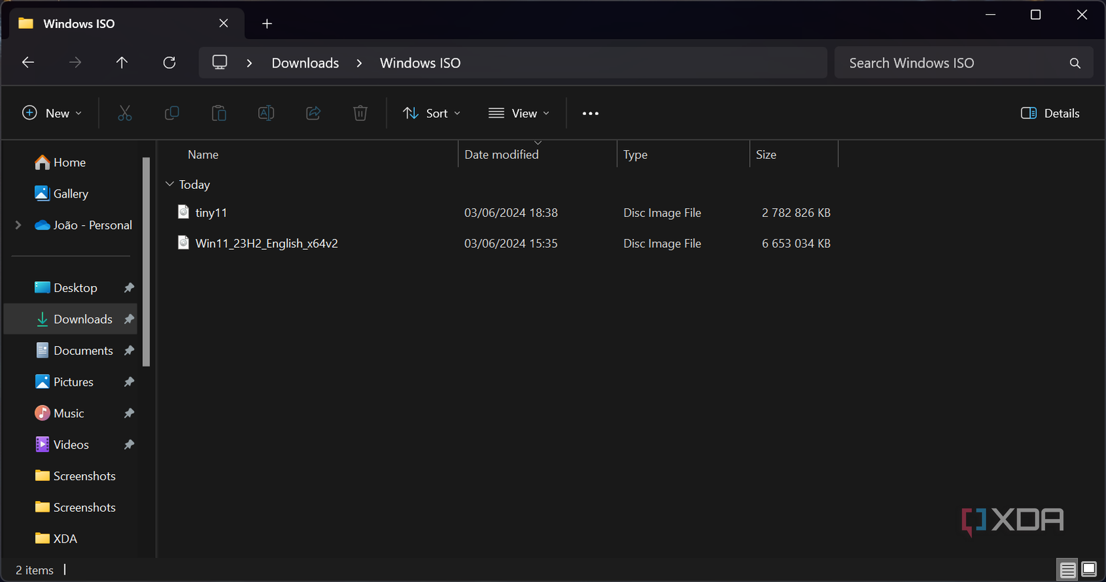Click the Search Windows ISO field

[x=952, y=63]
